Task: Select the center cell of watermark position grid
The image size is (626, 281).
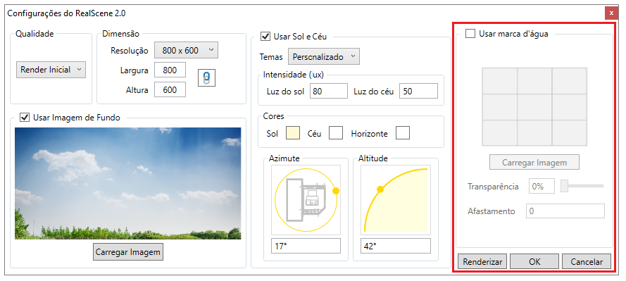Action: pos(534,107)
